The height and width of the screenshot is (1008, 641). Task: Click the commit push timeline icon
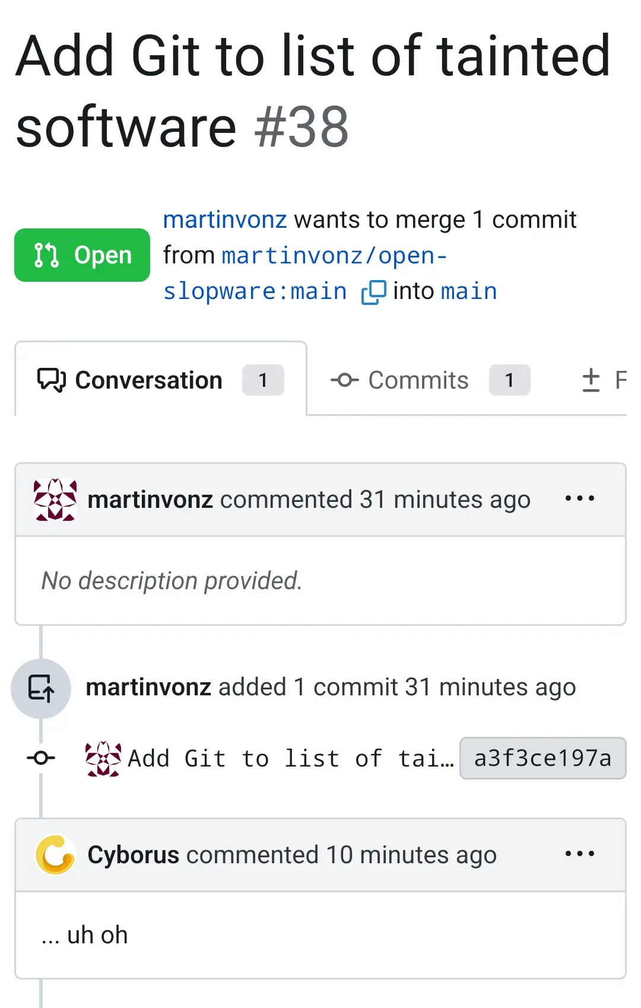41,688
